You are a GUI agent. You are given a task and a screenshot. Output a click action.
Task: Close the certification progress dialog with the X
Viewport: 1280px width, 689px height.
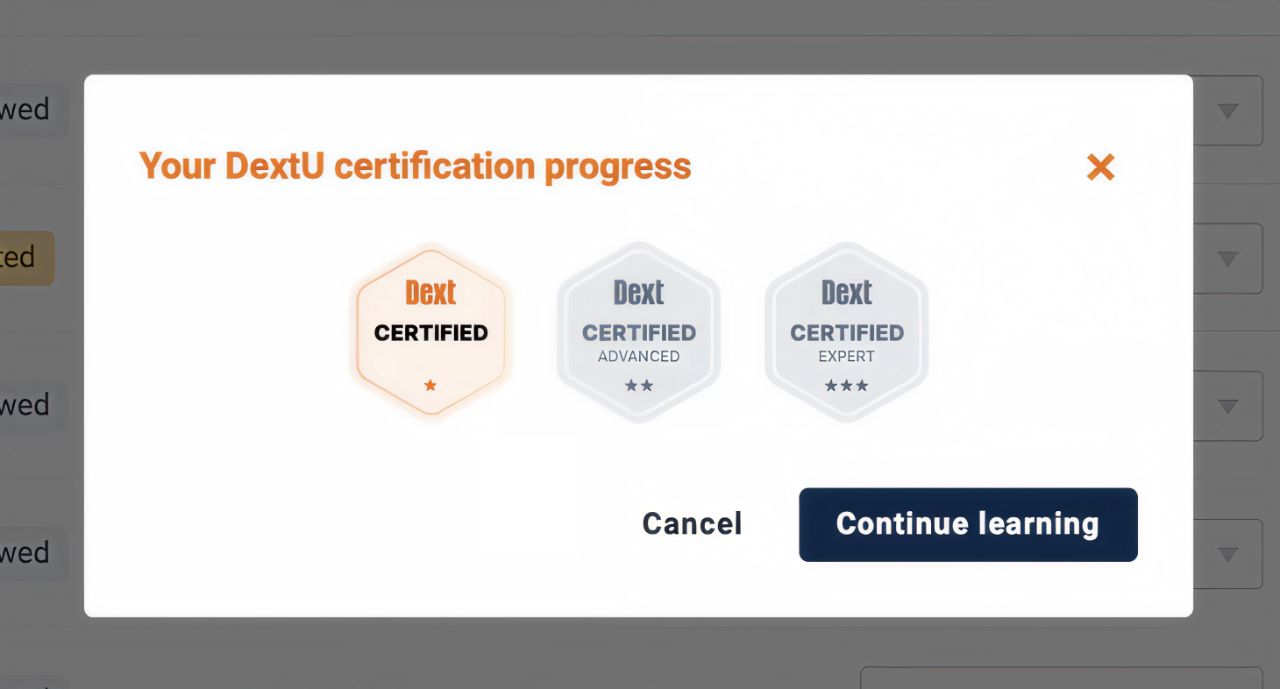click(1100, 167)
